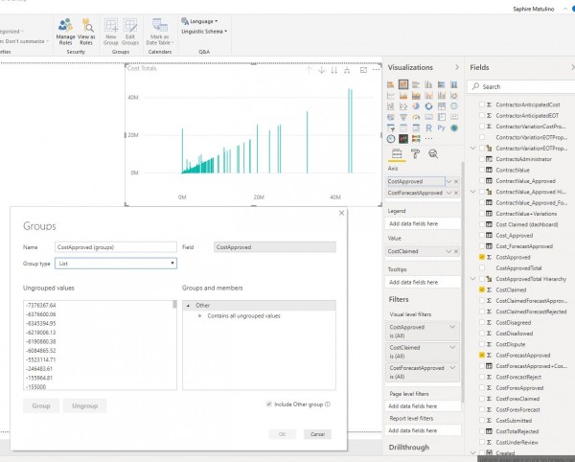This screenshot has width=575, height=462.
Task: Click the Ungroup button
Action: point(84,405)
